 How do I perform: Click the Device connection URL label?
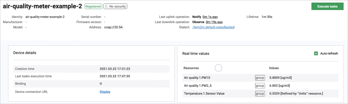pos(31,92)
